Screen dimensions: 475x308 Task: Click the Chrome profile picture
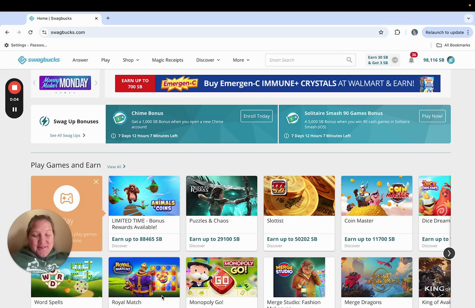(x=415, y=32)
